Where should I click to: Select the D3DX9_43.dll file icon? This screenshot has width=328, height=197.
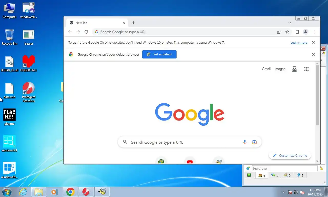pos(9,64)
